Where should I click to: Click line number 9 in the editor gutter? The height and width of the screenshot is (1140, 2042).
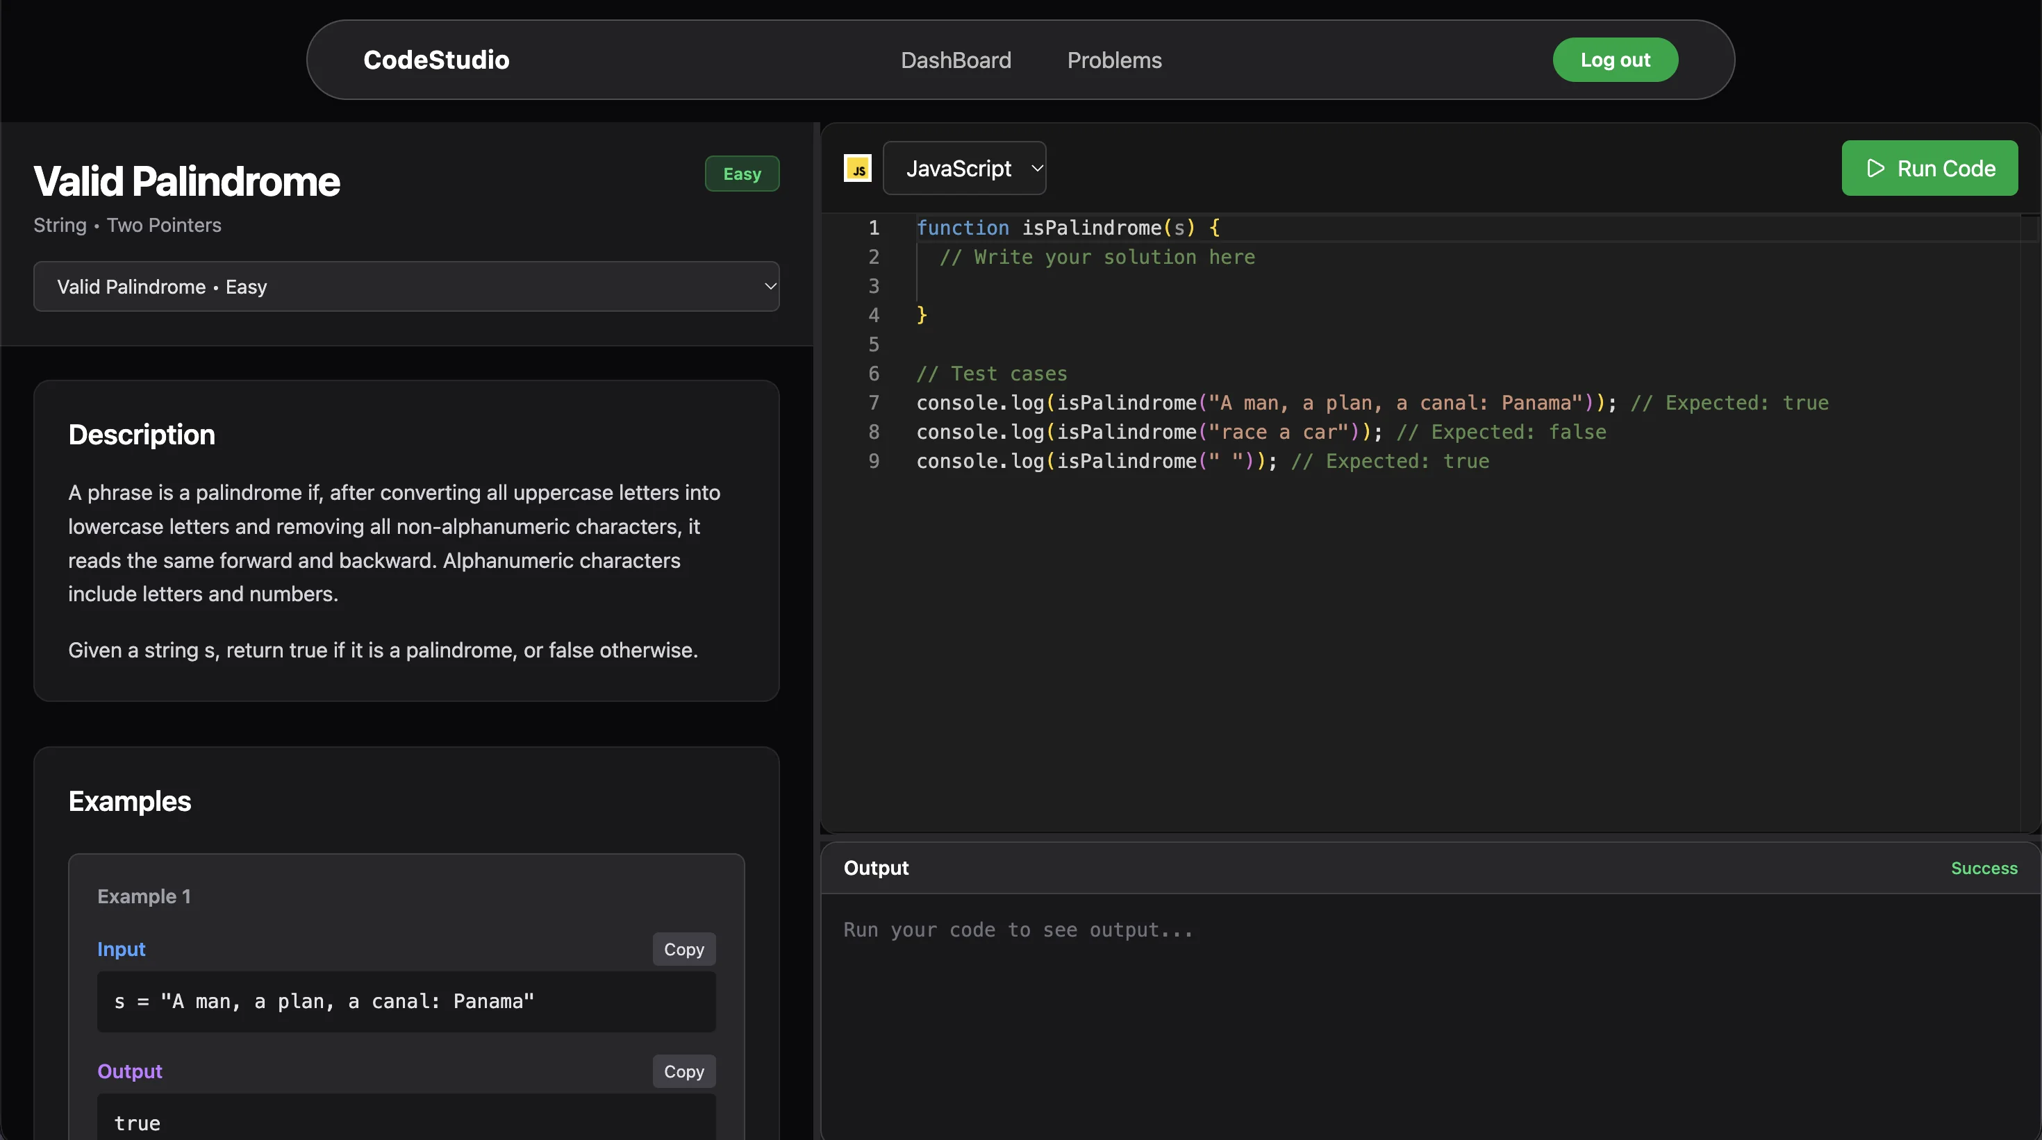(874, 461)
